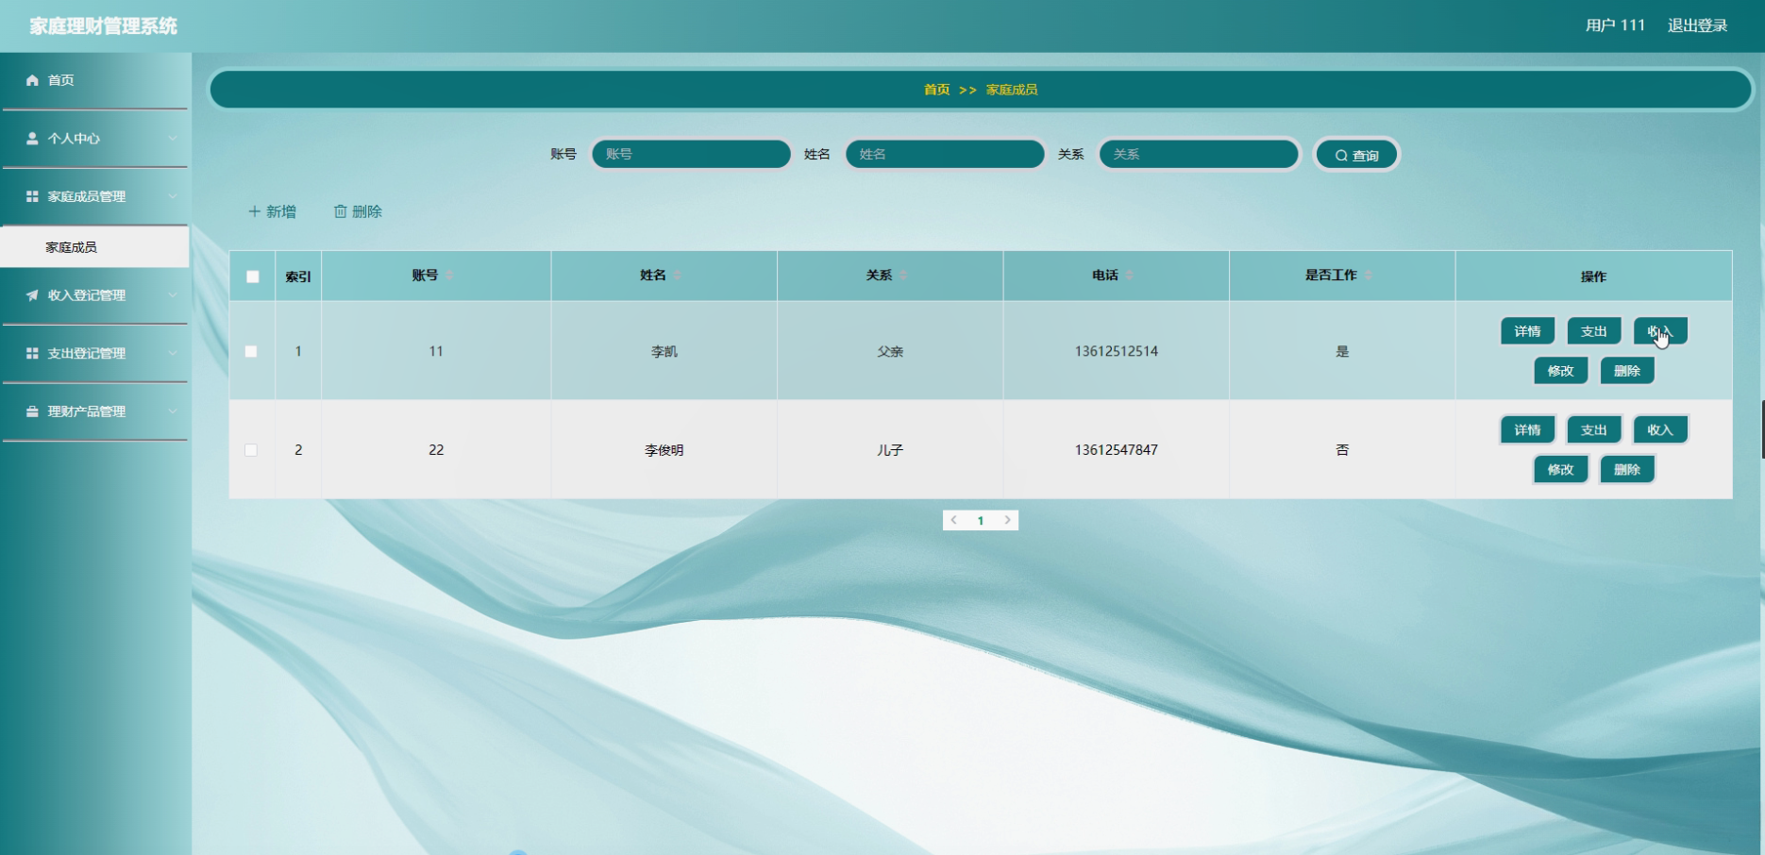Click the phone number 13612512514
This screenshot has height=855, width=1765.
point(1117,351)
